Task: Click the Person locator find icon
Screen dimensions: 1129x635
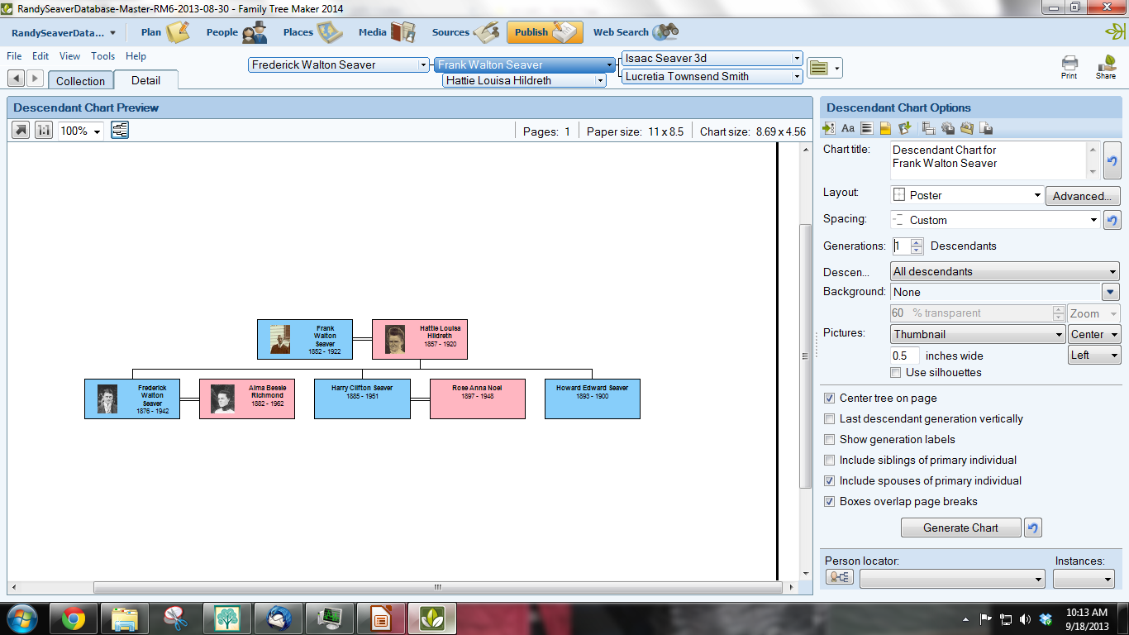Action: [x=840, y=578]
